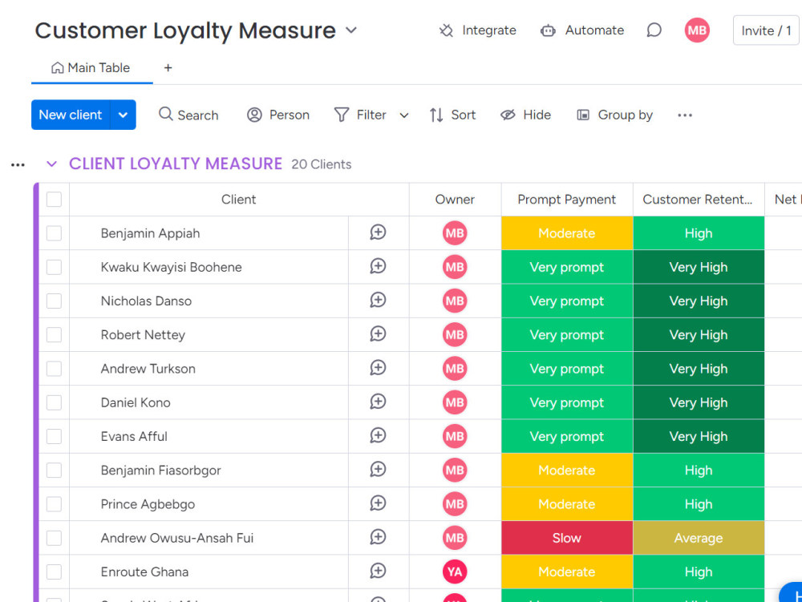Image resolution: width=802 pixels, height=602 pixels.
Task: Start conversation for Benjamin Appiah
Action: point(378,232)
